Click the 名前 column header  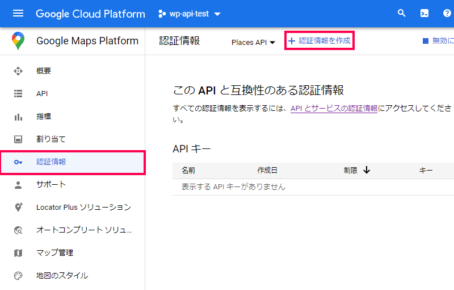click(188, 170)
